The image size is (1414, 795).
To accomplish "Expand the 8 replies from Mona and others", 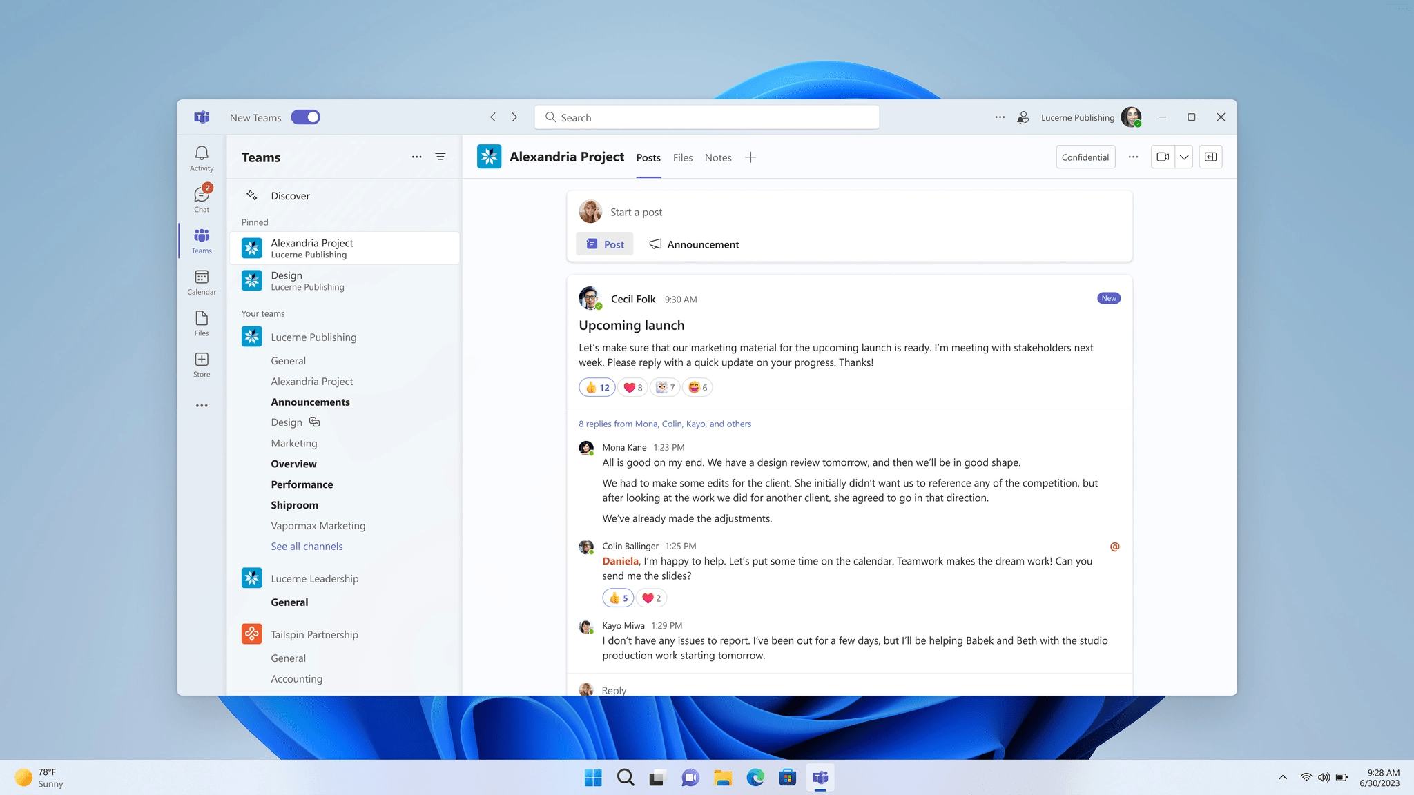I will click(664, 423).
